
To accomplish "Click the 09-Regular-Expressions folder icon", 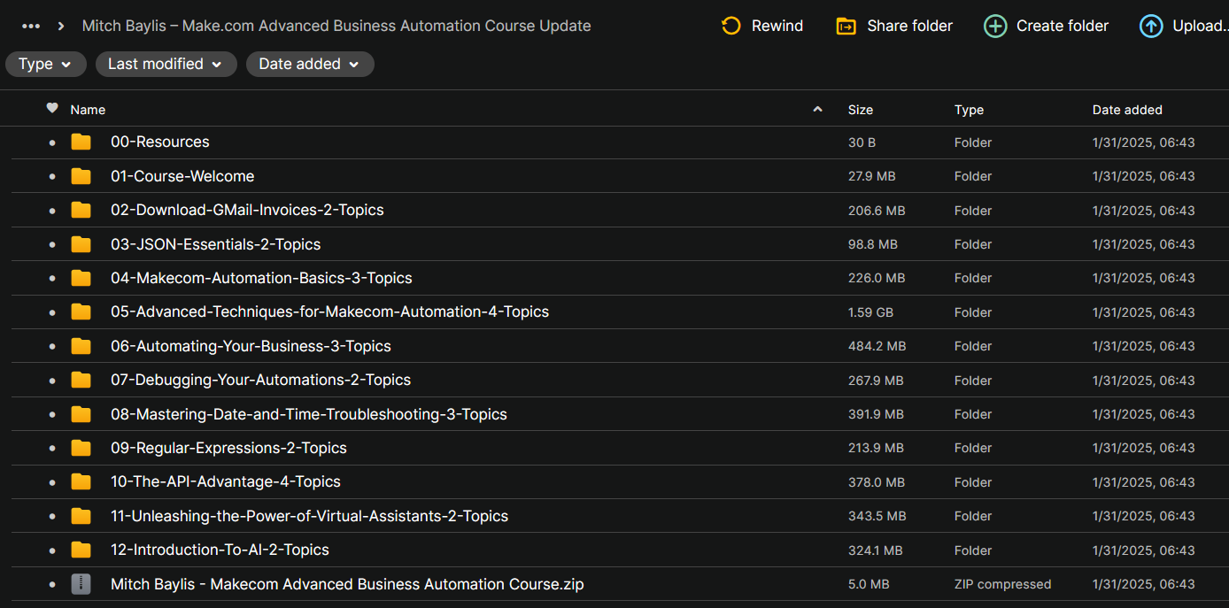I will coord(81,448).
